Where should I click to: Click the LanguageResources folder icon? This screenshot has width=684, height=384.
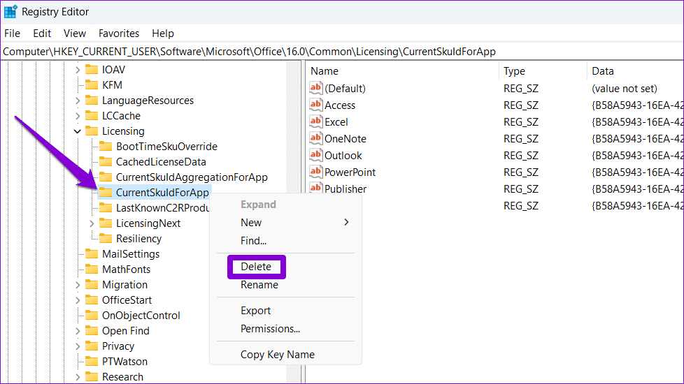pos(92,100)
